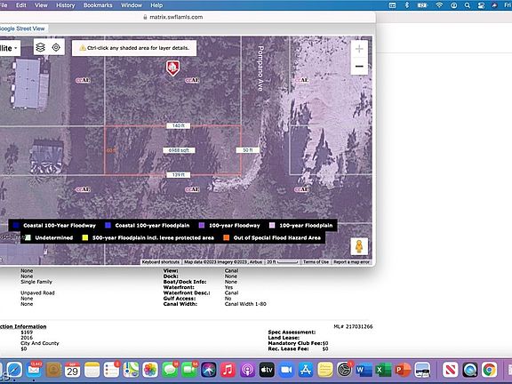
Task: Click the 500-year Floodplain yellow legend swatch
Action: click(85, 237)
